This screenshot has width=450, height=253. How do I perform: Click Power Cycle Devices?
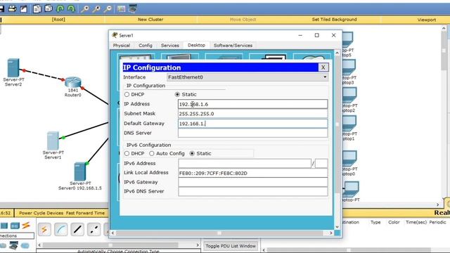pos(41,213)
